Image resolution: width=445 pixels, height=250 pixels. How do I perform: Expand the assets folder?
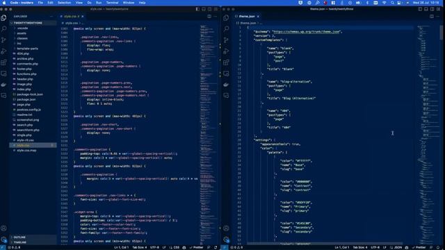point(33,33)
